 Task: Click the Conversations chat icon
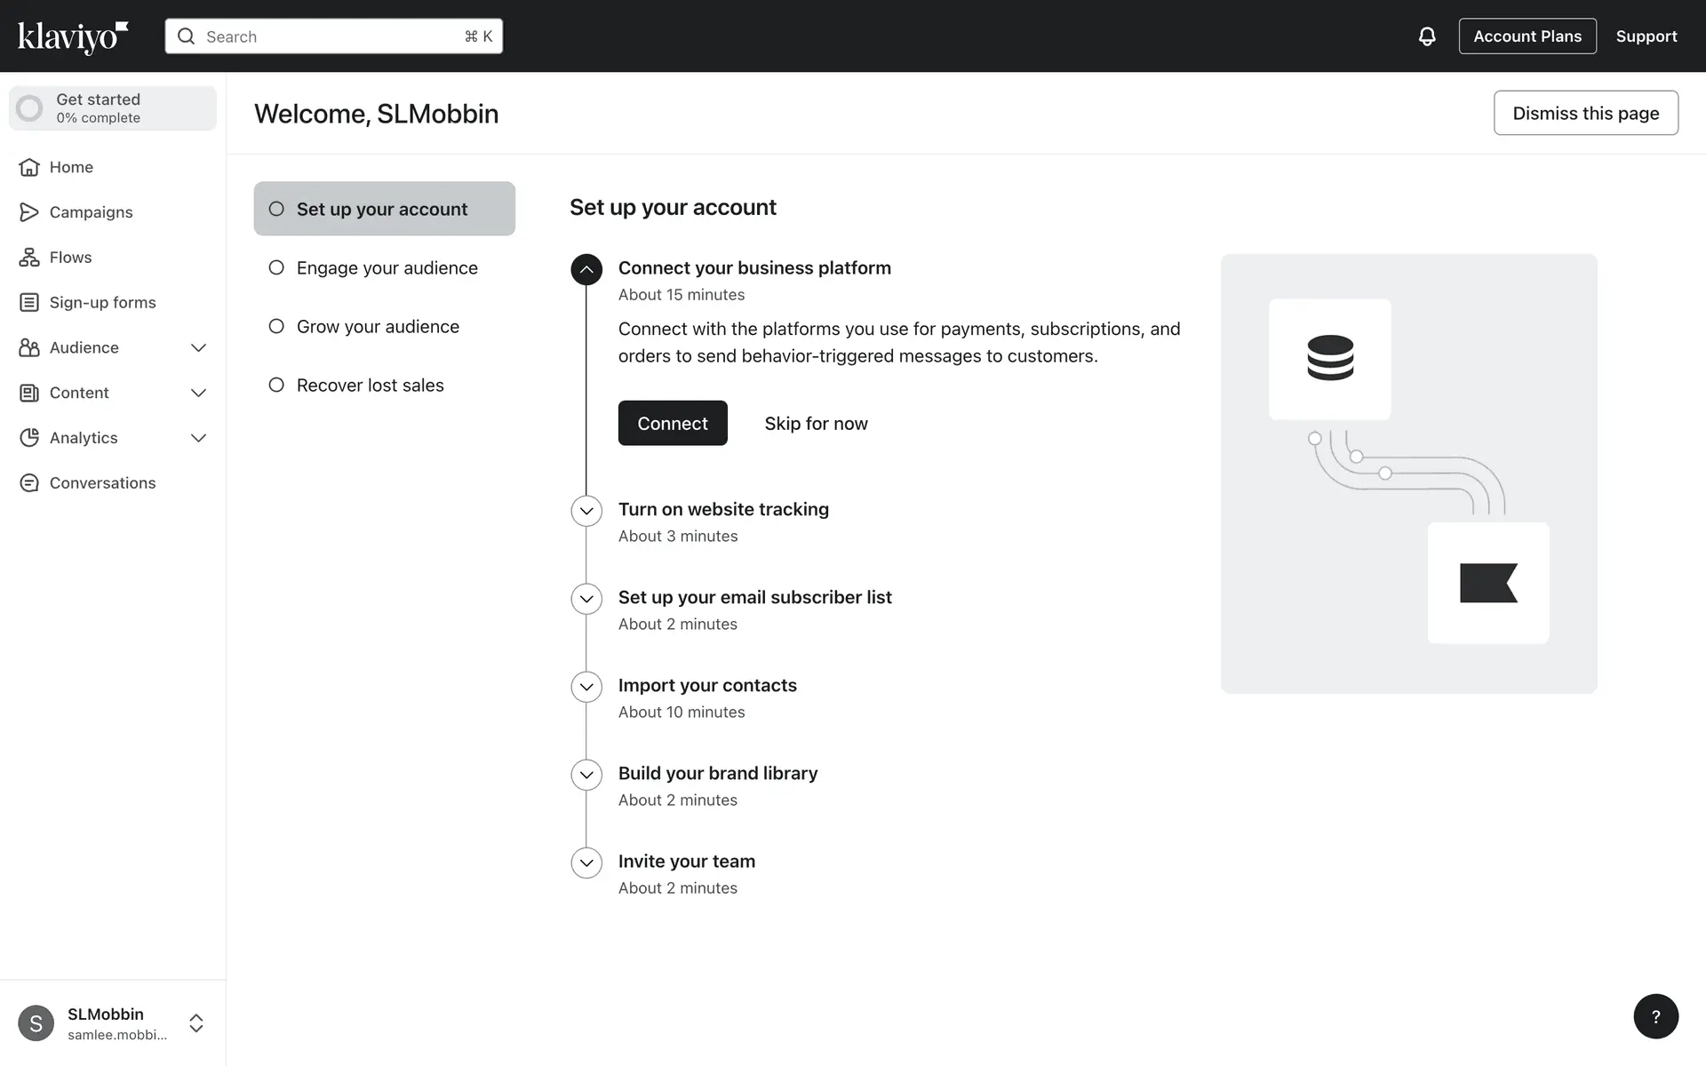[x=29, y=483]
